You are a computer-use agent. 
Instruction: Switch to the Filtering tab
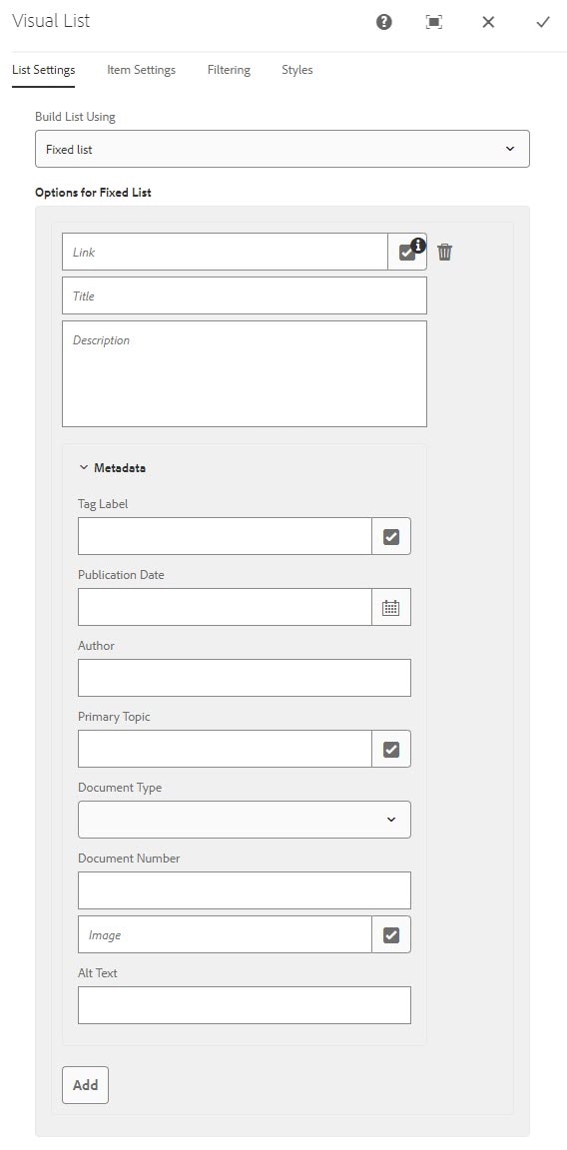tap(229, 70)
